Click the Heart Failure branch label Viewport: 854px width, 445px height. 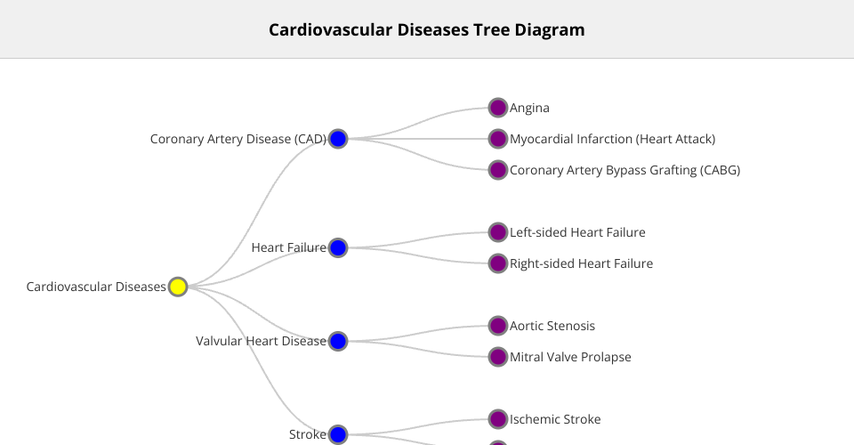(x=288, y=247)
